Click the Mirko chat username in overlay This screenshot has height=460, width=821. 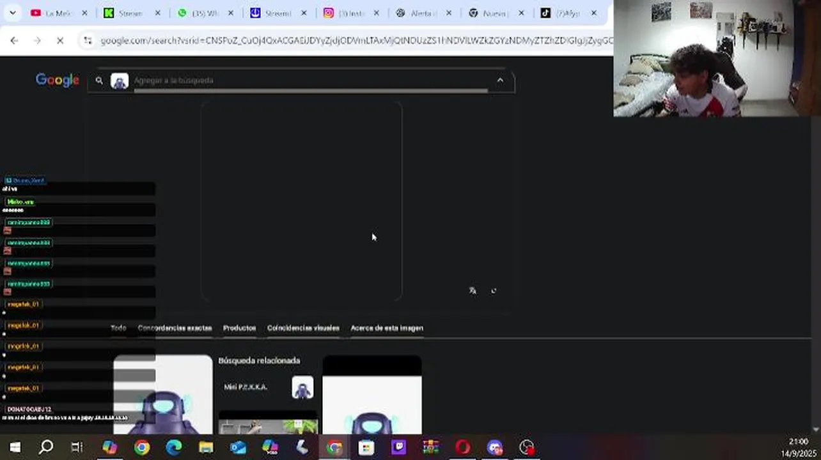pyautogui.click(x=20, y=202)
